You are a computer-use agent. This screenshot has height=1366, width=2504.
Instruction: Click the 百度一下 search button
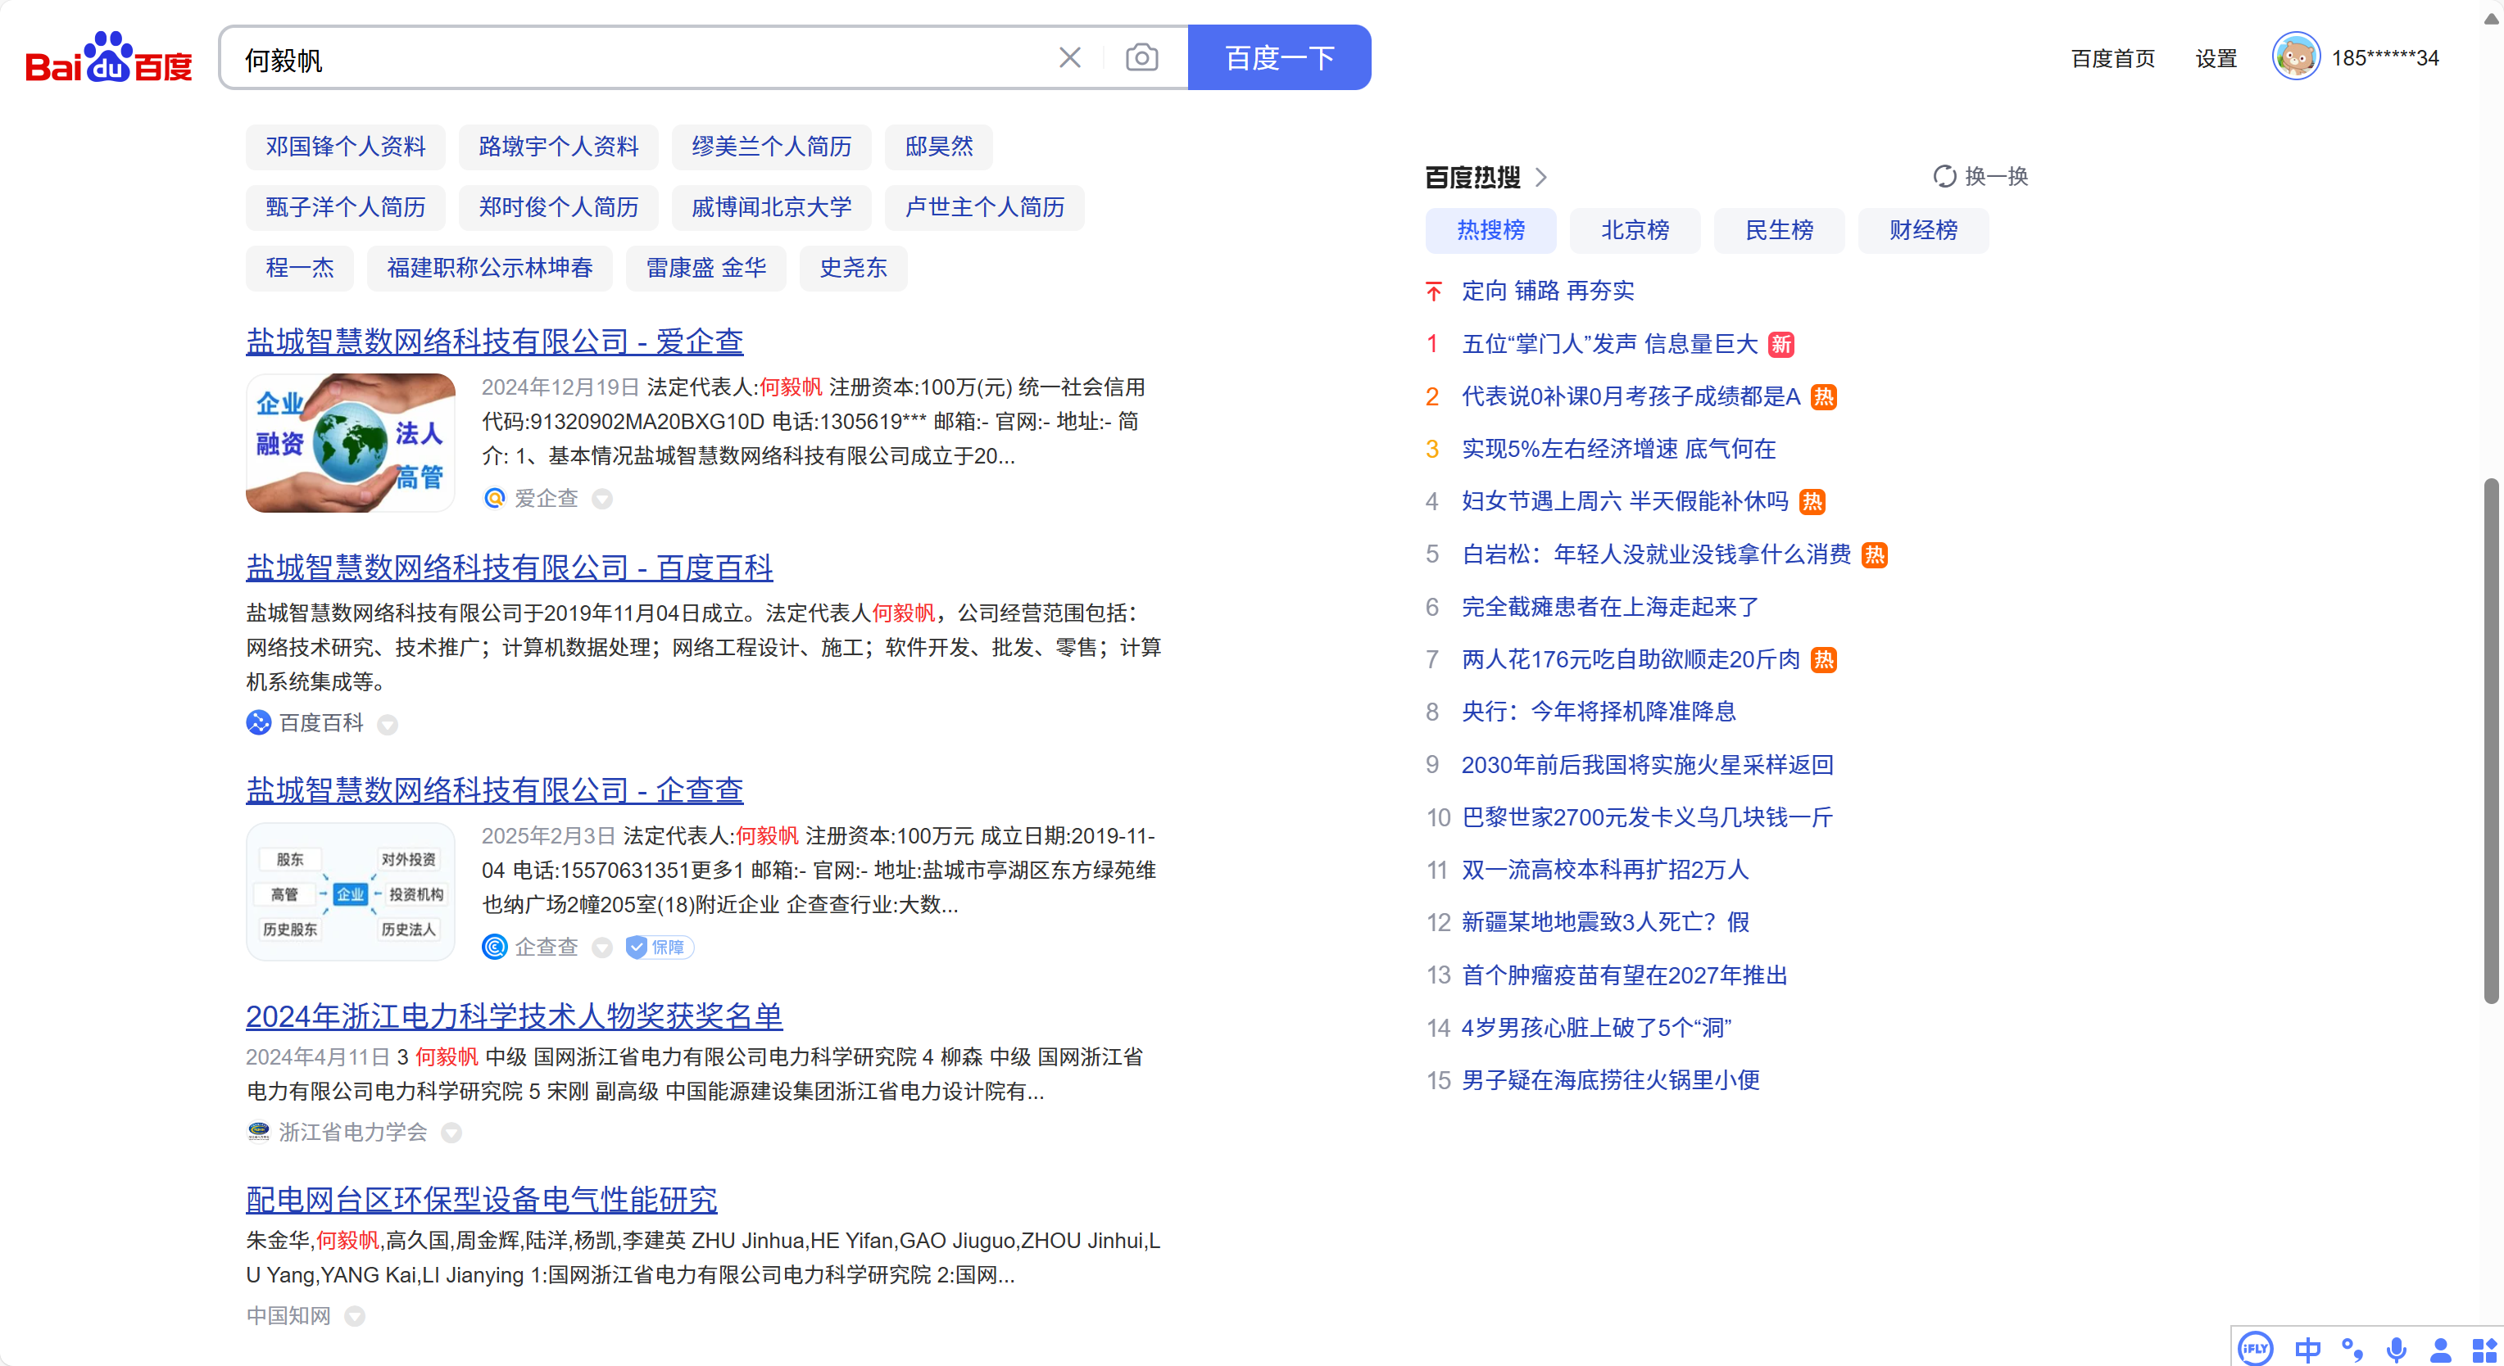coord(1278,58)
